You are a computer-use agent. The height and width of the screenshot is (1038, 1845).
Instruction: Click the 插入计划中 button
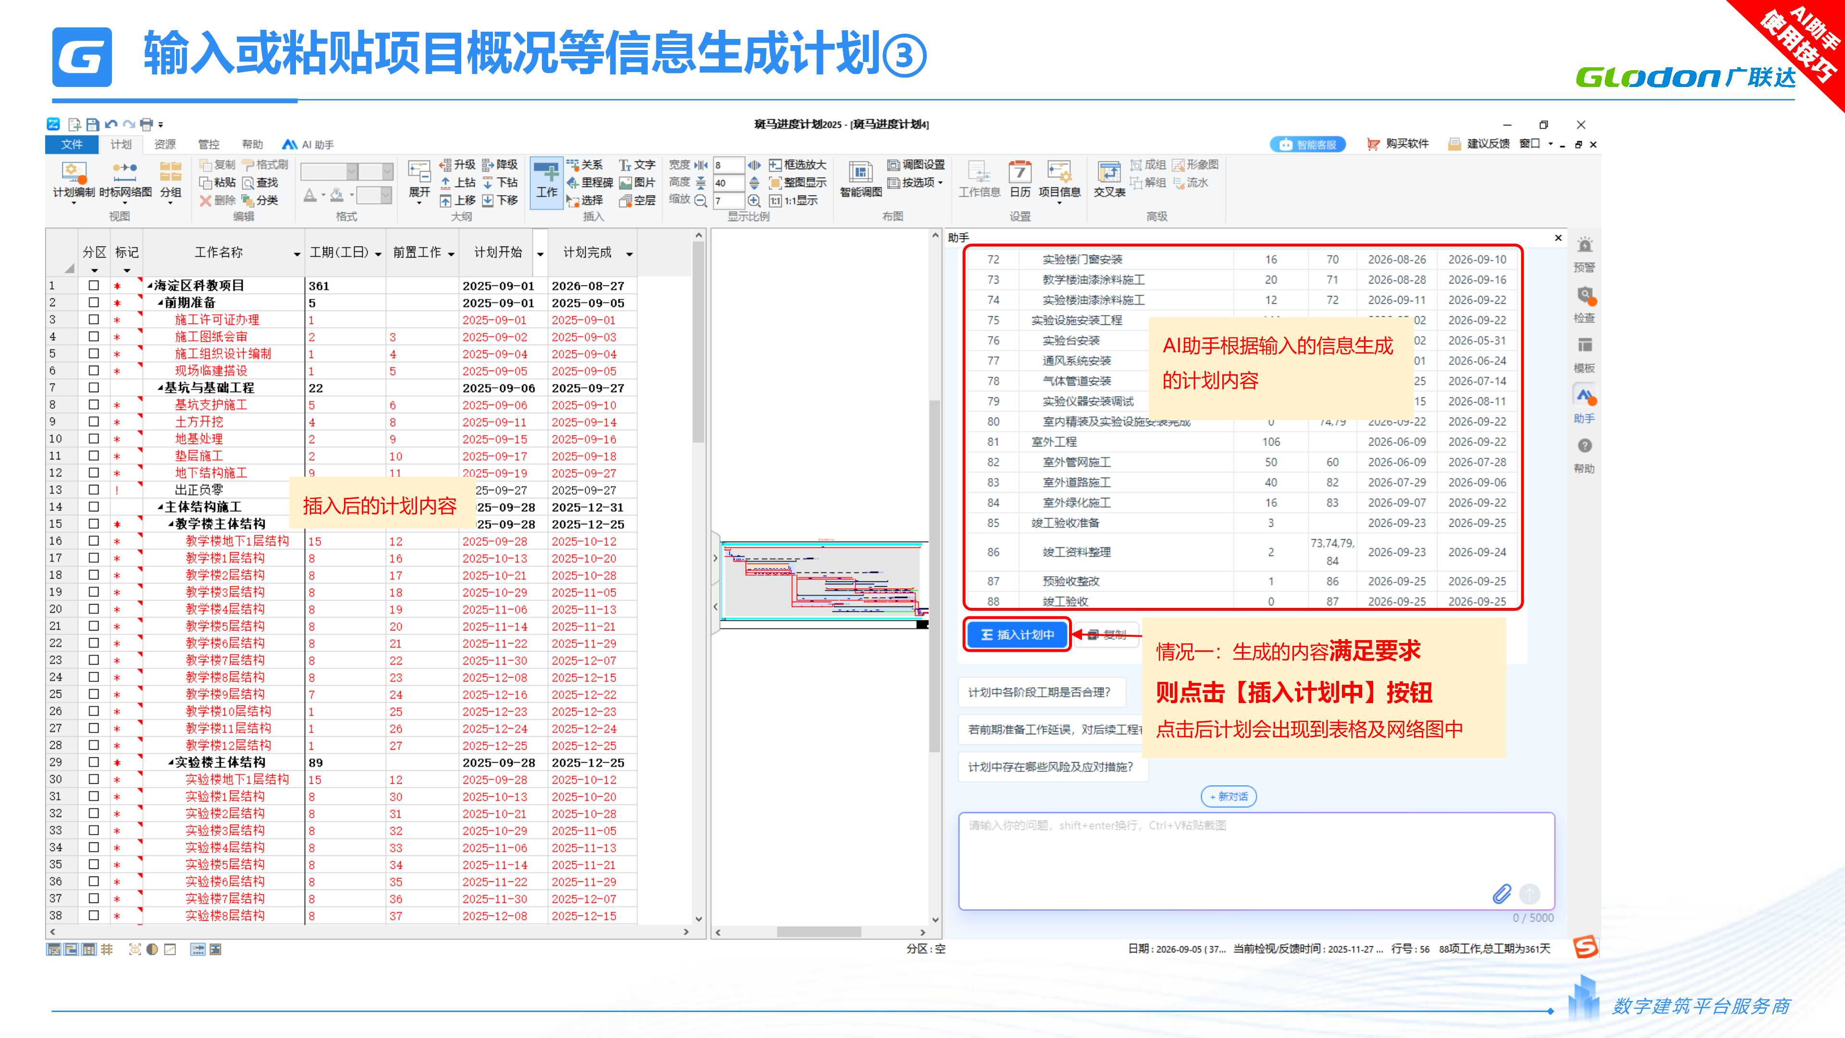click(x=1017, y=635)
